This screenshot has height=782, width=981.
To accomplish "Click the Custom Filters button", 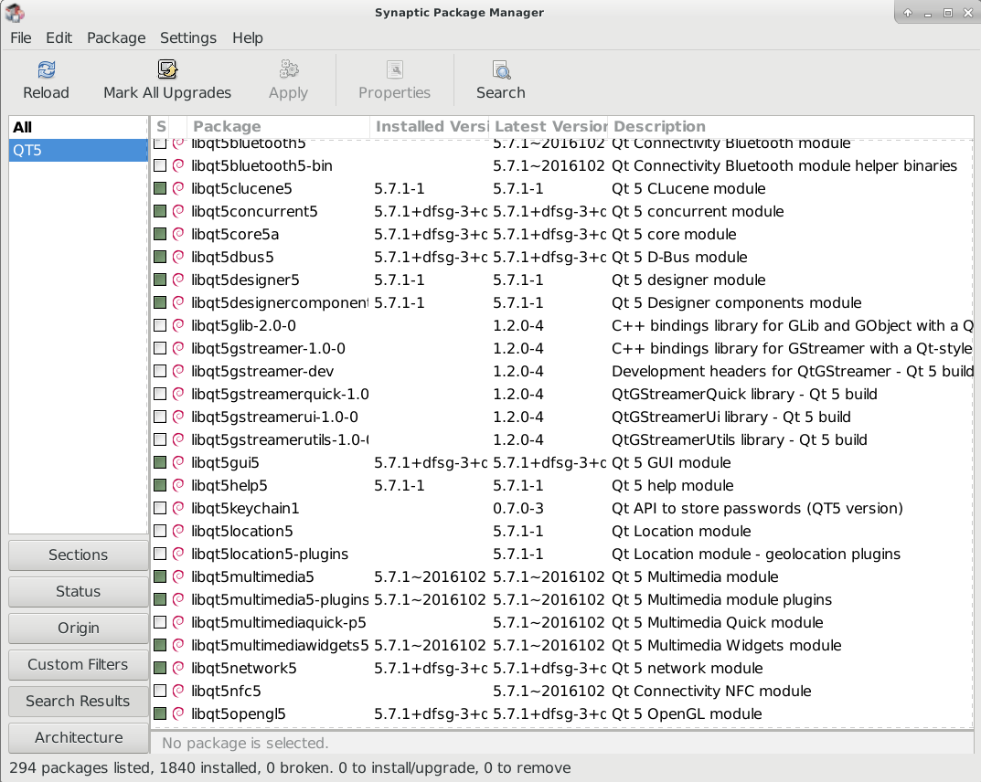I will [x=79, y=664].
